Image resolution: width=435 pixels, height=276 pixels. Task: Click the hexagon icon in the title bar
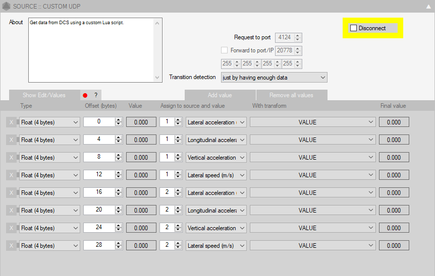[x=6, y=6]
